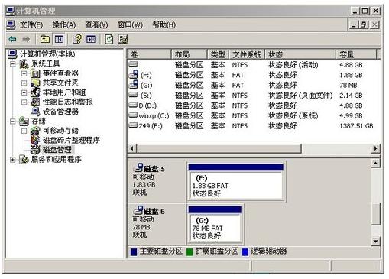Collapse the 系统工具 tree node
Viewport: 389px width, 279px height.
(x=12, y=63)
